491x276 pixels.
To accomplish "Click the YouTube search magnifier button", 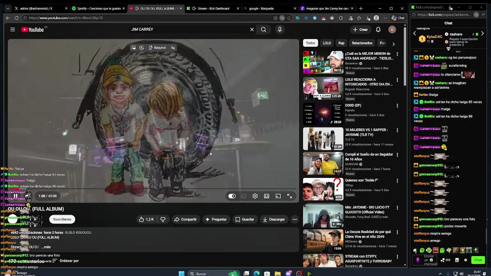I will coord(264,30).
